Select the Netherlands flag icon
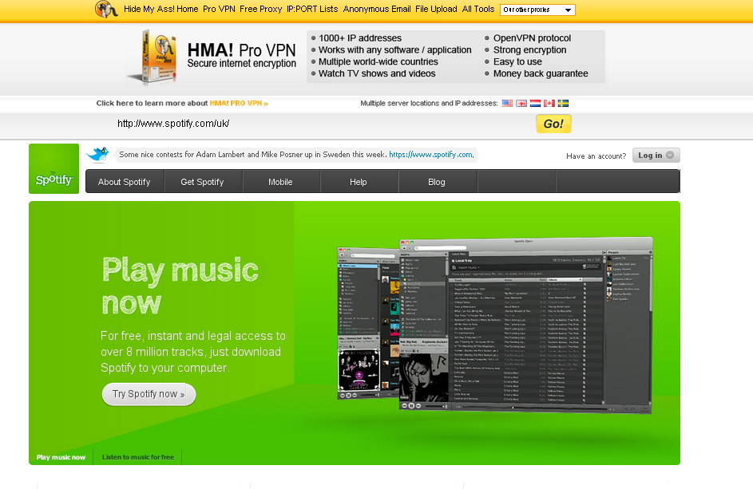 click(x=535, y=103)
